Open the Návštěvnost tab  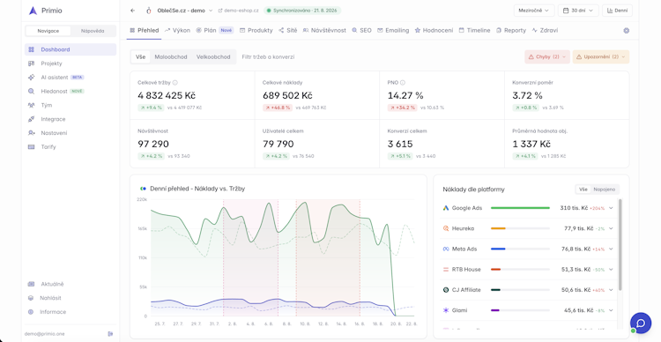pyautogui.click(x=324, y=30)
